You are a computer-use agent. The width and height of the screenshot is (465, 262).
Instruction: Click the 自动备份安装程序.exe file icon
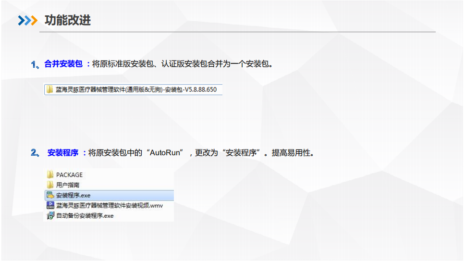pyautogui.click(x=50, y=216)
